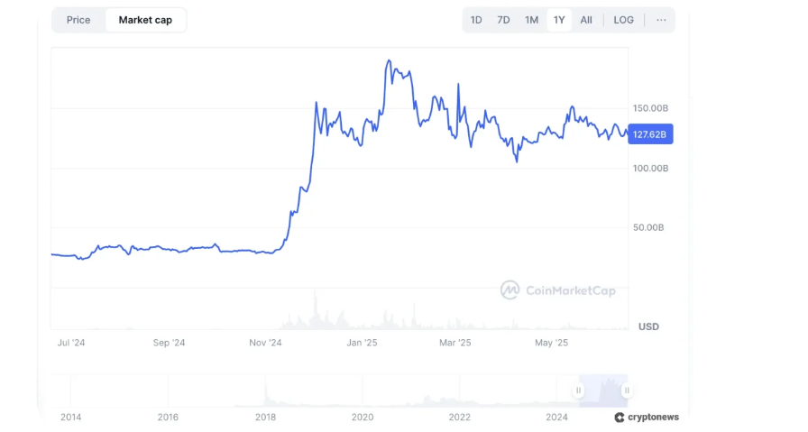Select the Market cap tab
The height and width of the screenshot is (432, 808).
click(x=145, y=20)
